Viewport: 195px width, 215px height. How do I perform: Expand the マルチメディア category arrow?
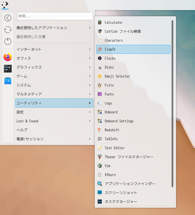coord(90,94)
